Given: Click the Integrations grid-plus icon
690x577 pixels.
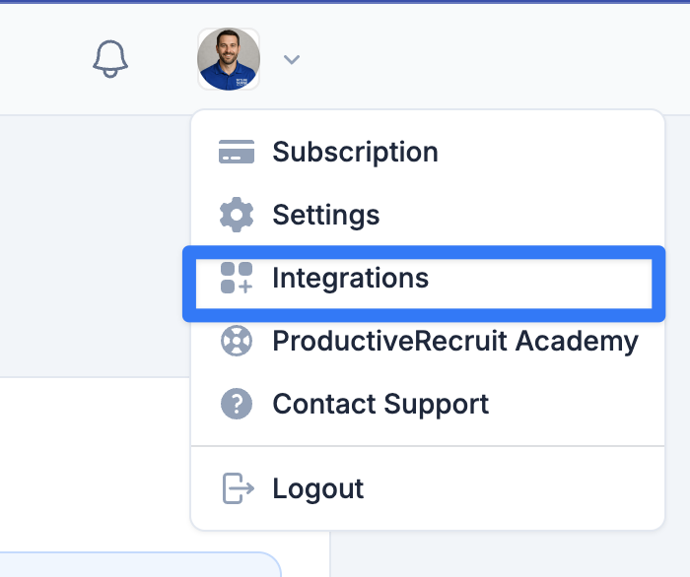Looking at the screenshot, I should point(237,278).
